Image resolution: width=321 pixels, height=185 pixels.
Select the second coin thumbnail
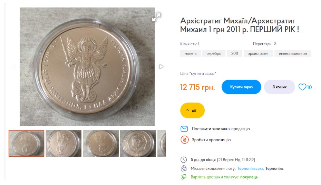tap(64, 144)
